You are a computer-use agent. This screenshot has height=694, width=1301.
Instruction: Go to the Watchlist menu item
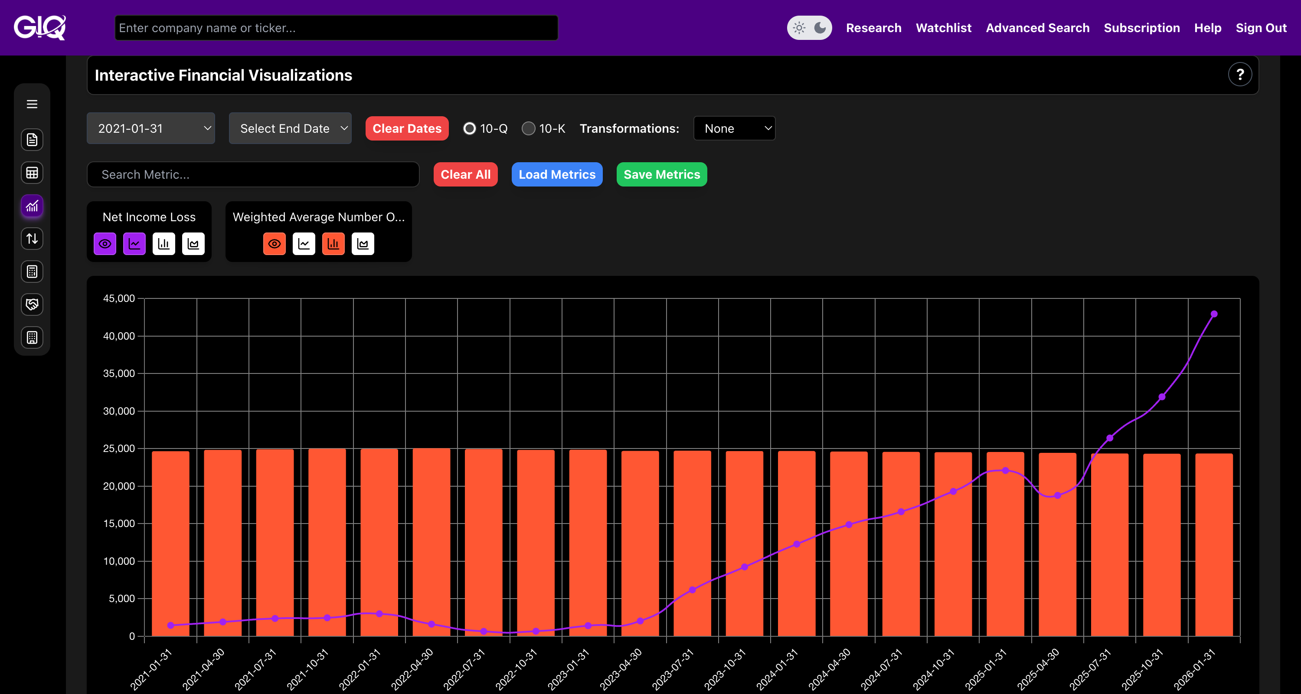[x=943, y=28]
